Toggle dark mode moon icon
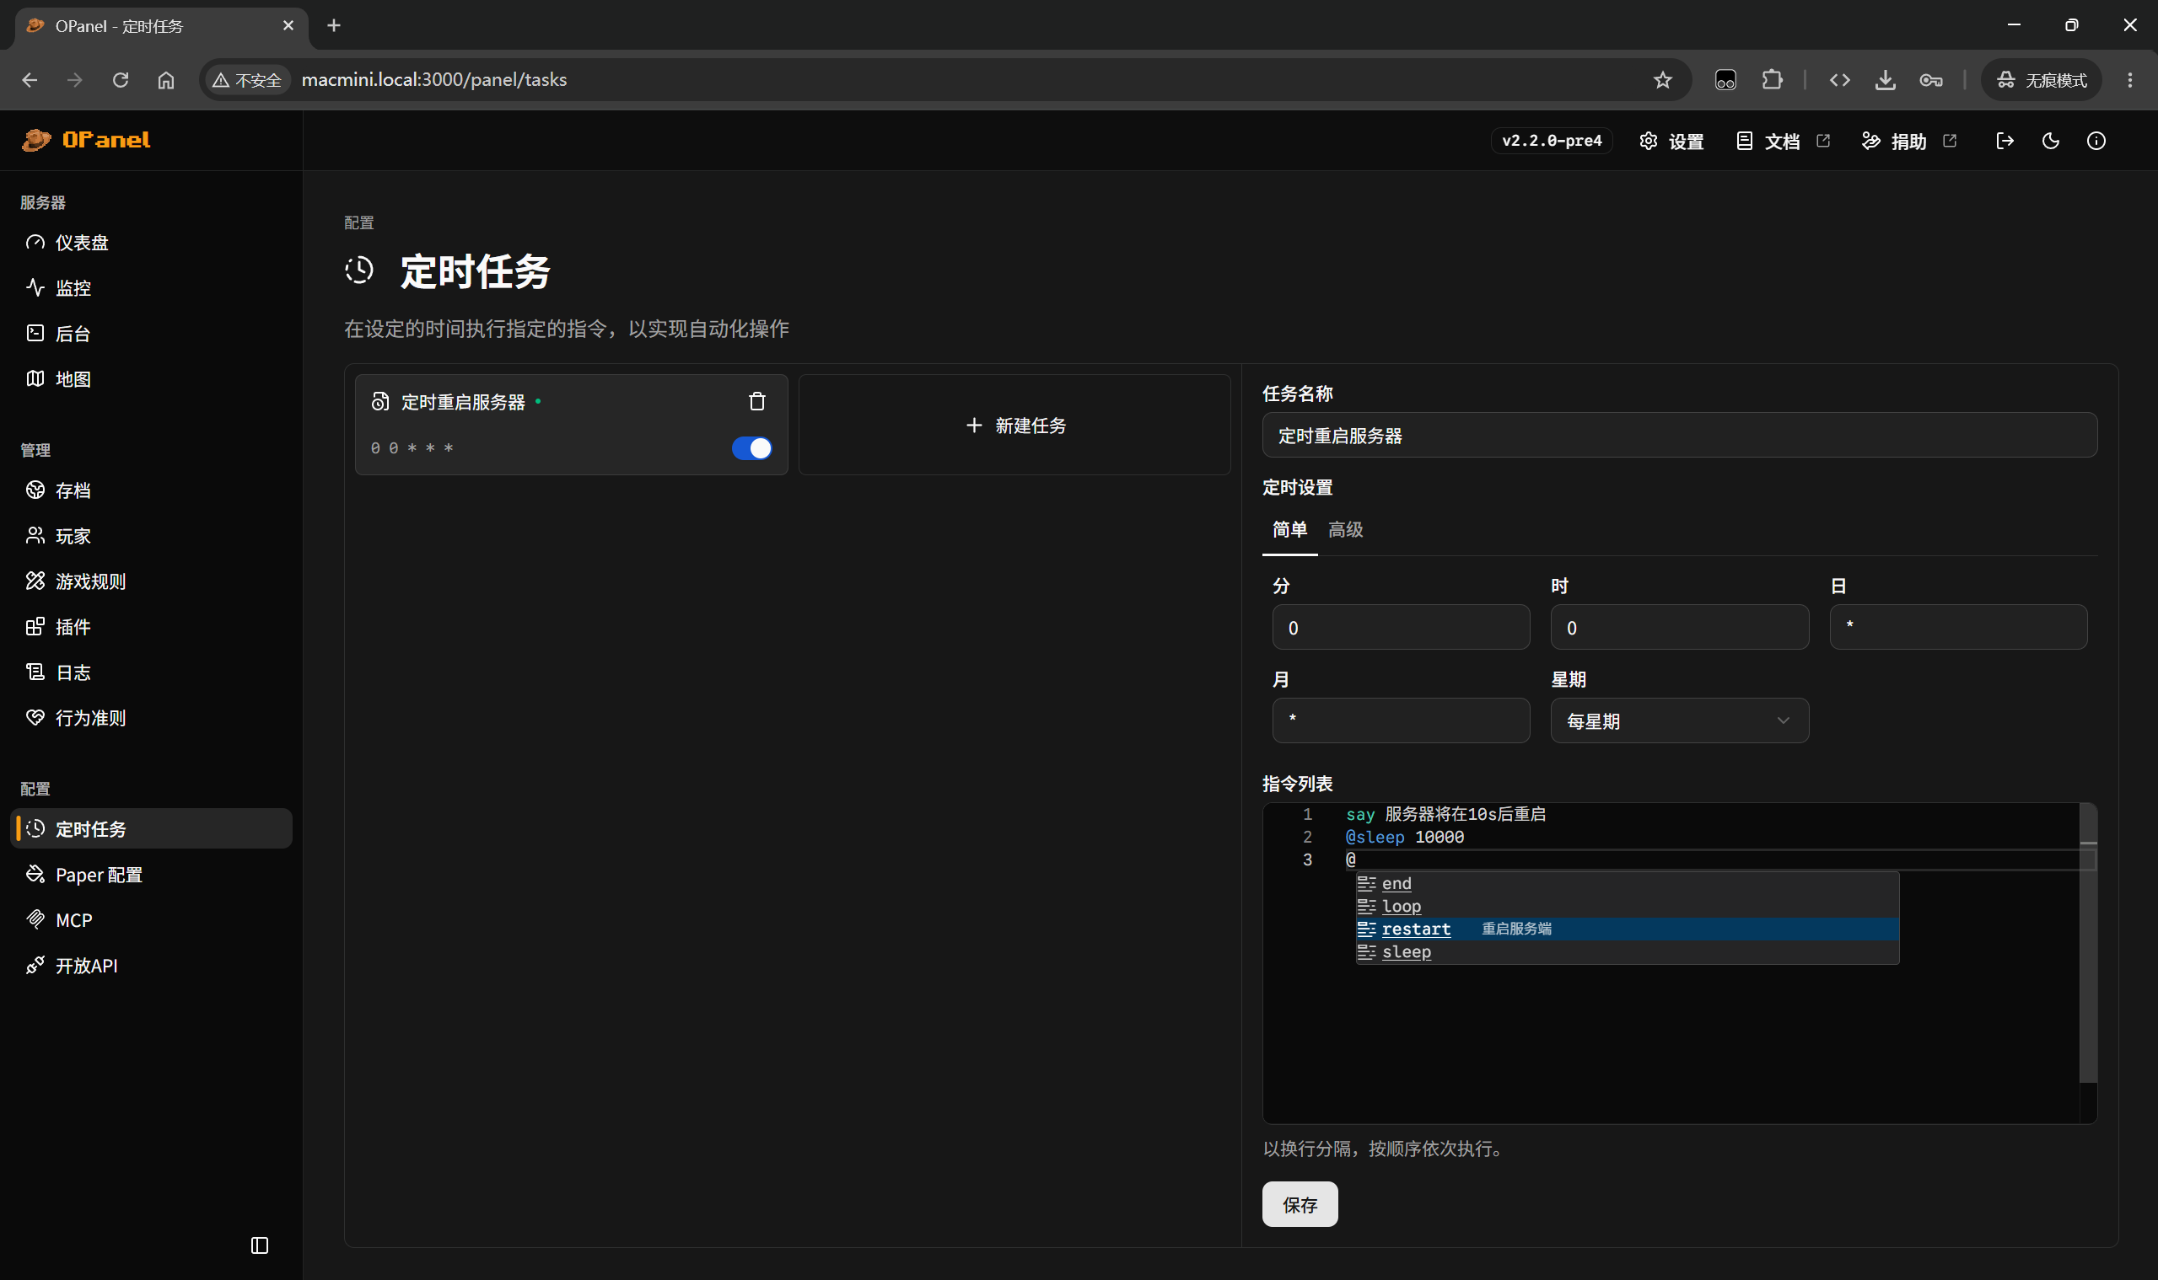2158x1280 pixels. (2050, 141)
